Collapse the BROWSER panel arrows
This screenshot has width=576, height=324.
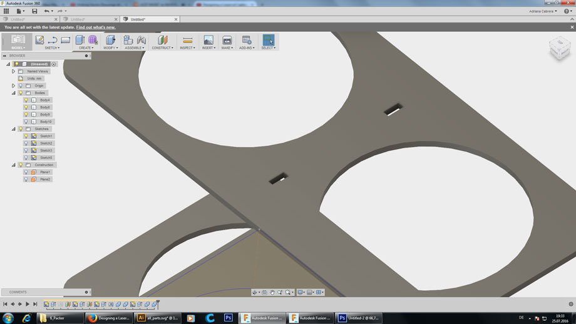click(4, 56)
